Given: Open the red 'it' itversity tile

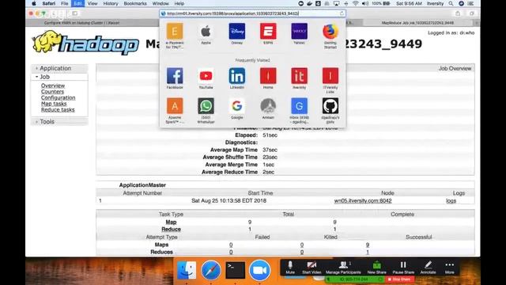Looking at the screenshot, I should 299,76.
